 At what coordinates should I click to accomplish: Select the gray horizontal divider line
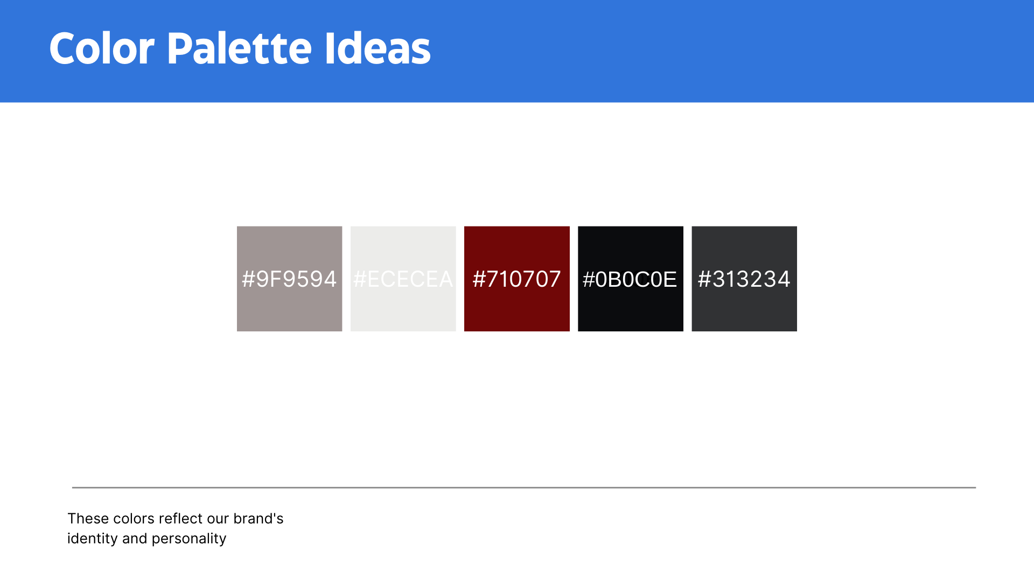tap(523, 487)
